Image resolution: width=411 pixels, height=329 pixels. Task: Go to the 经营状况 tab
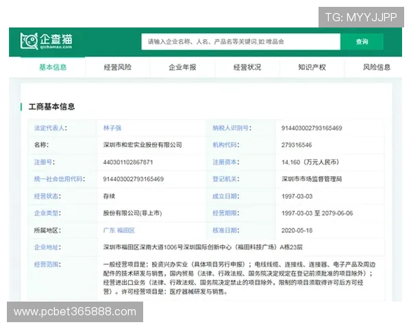pos(247,67)
